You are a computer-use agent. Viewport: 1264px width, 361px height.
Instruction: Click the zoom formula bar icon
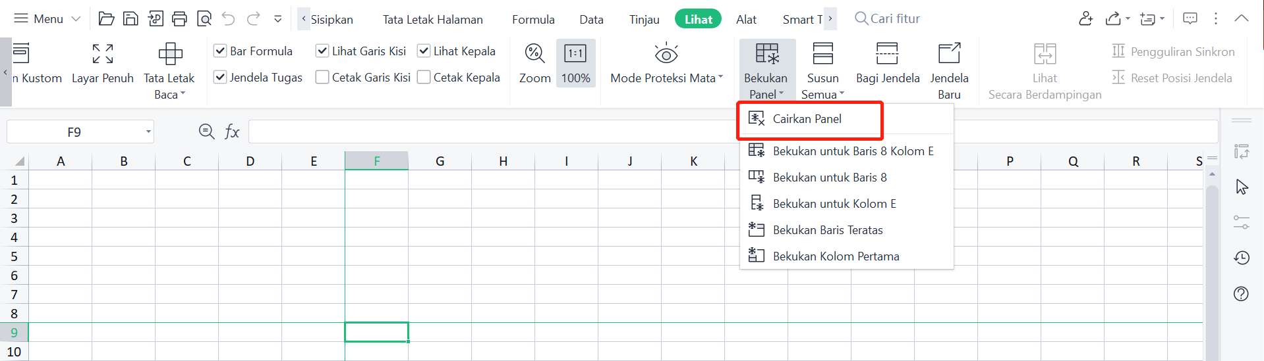pos(206,132)
